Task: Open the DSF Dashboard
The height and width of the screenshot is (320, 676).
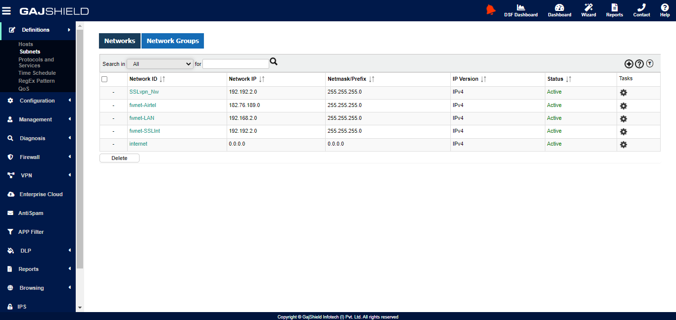Action: coord(521,10)
